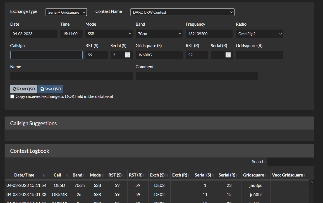
Task: Sort logbook by the Mode sort icon
Action: tap(103, 175)
